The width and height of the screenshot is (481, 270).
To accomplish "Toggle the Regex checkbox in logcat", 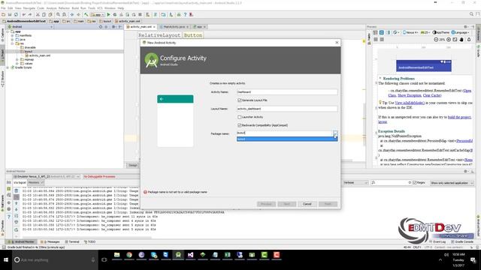I will 415,182.
